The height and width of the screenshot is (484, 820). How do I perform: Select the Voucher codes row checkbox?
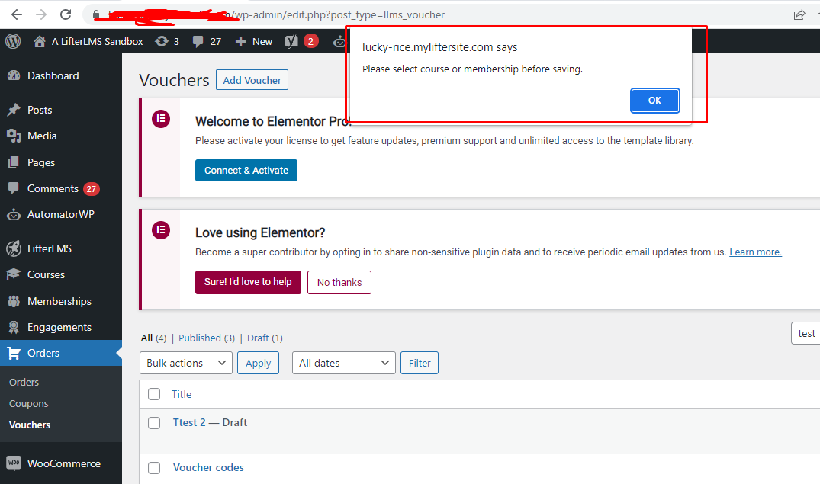[154, 467]
